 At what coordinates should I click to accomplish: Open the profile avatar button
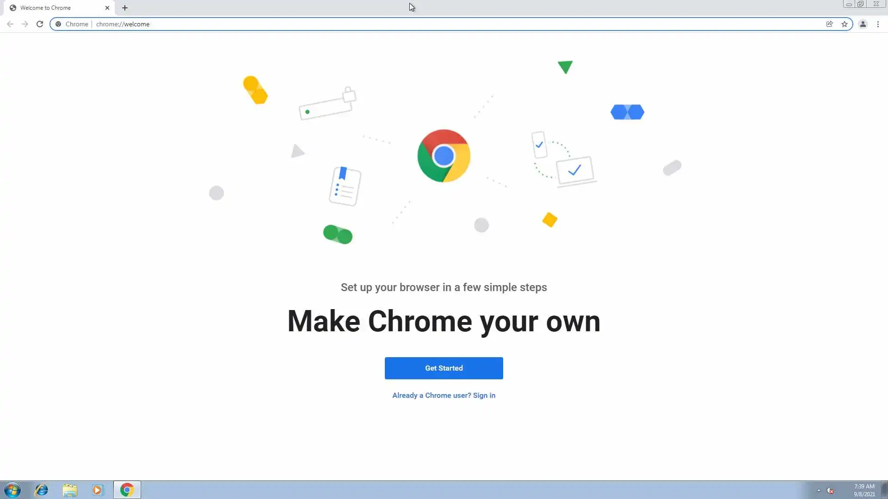[863, 24]
